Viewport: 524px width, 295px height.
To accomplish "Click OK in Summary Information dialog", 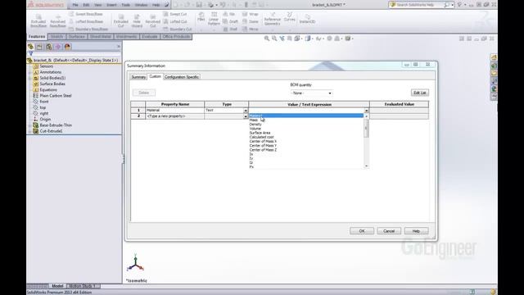I will (362, 231).
